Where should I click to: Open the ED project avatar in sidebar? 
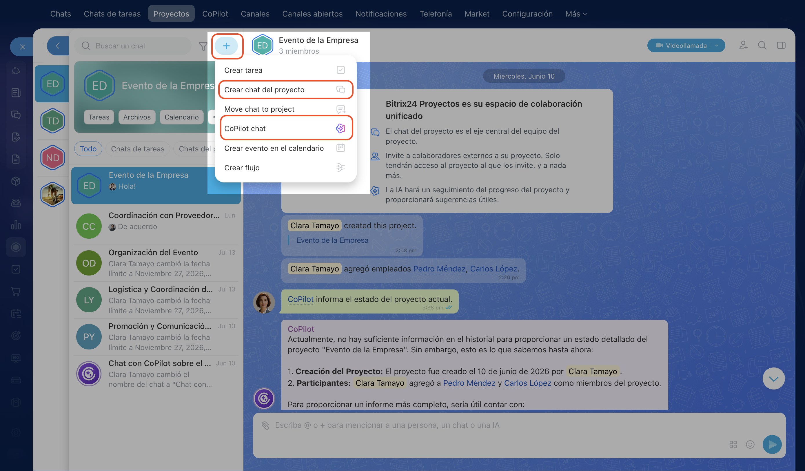[x=53, y=84]
